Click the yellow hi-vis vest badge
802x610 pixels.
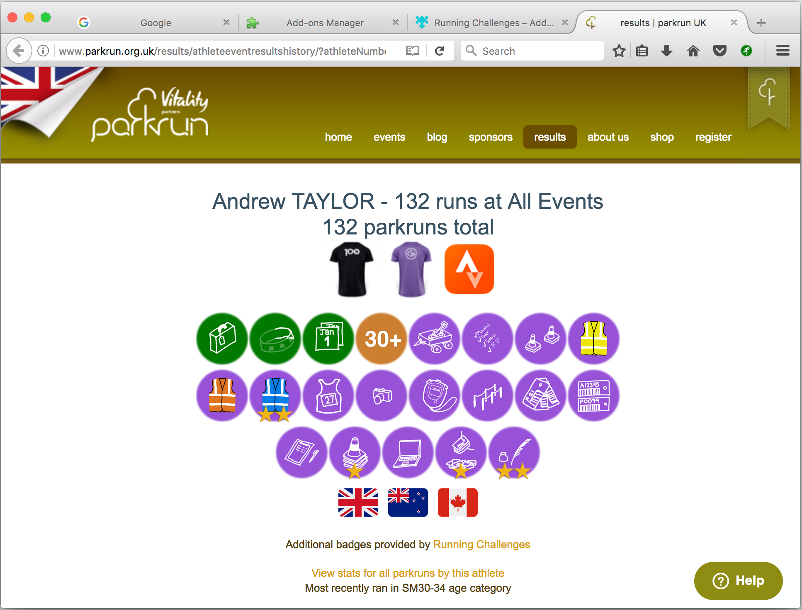tap(593, 339)
